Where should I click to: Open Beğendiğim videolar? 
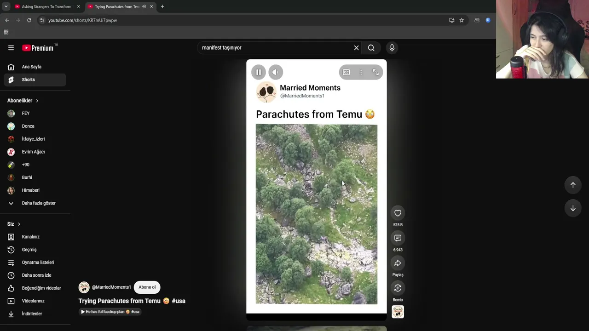[35, 288]
